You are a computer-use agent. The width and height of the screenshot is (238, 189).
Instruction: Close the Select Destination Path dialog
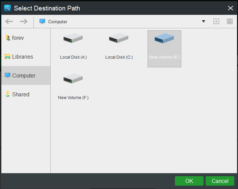click(x=231, y=8)
